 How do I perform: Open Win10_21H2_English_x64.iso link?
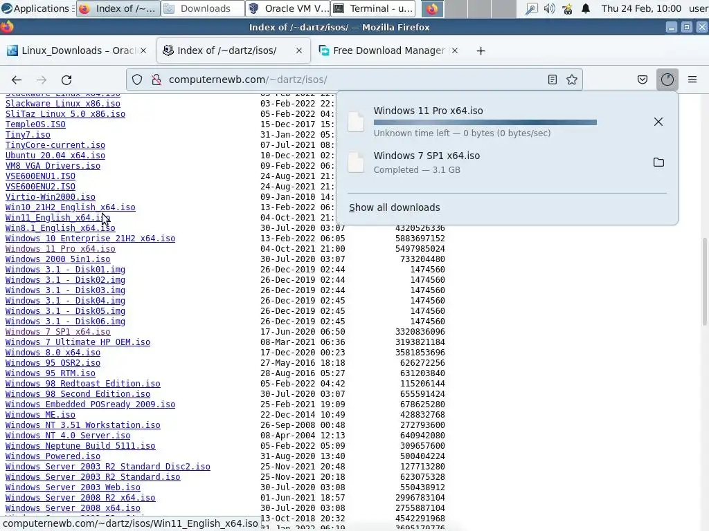coord(71,207)
